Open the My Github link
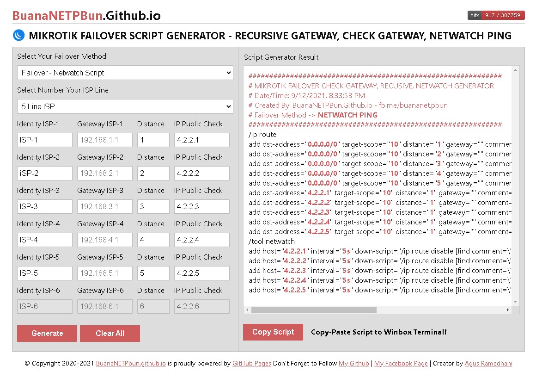 click(353, 363)
